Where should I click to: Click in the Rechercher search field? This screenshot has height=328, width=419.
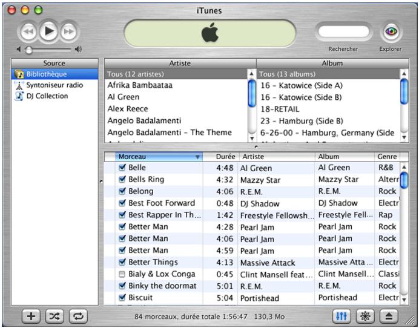point(344,31)
